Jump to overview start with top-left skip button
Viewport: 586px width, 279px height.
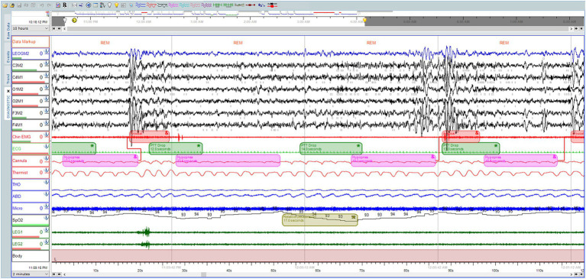pyautogui.click(x=54, y=28)
